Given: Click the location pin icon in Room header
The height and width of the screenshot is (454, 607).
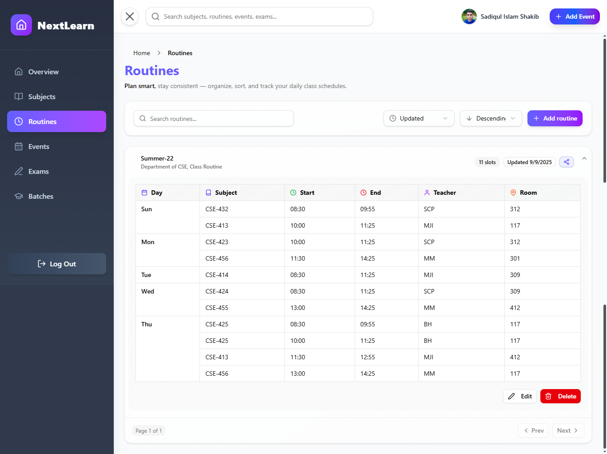Looking at the screenshot, I should tap(513, 192).
